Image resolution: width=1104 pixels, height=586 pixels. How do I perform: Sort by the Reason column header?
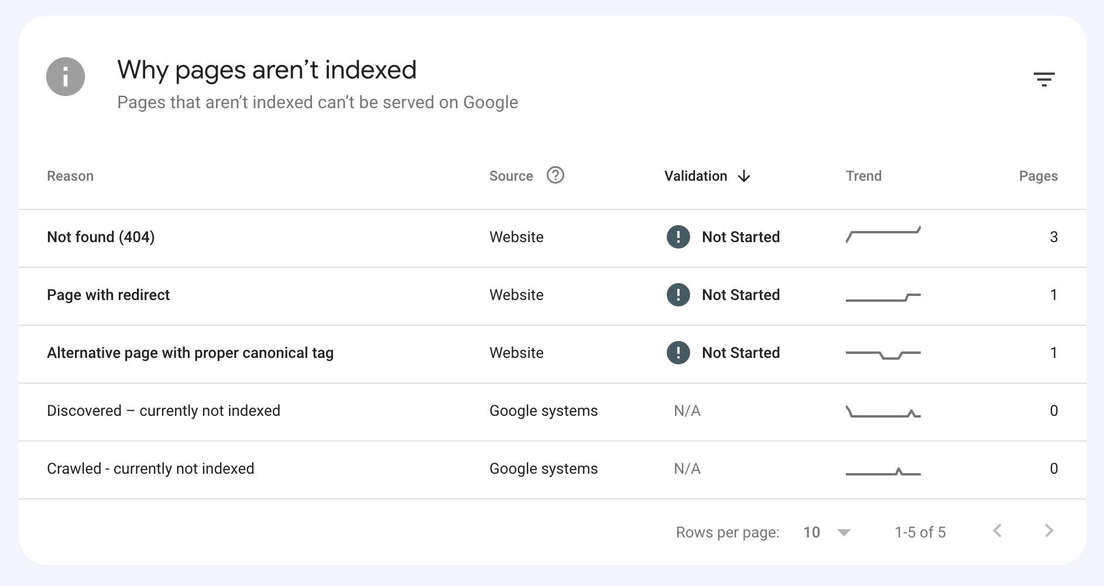(70, 176)
